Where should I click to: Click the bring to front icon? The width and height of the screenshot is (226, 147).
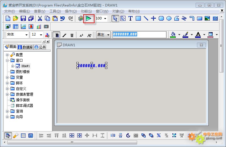pos(143,135)
